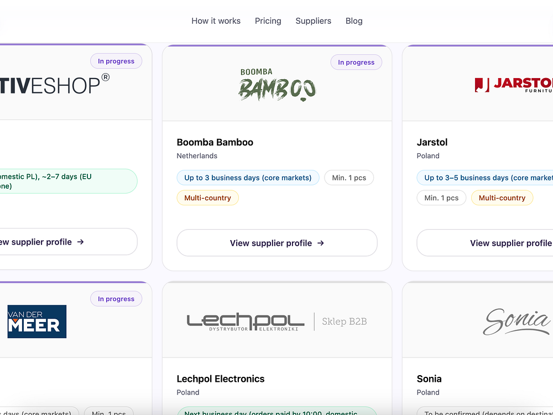Click Multi-country tag on Jarstol card
553x415 pixels.
coord(502,198)
